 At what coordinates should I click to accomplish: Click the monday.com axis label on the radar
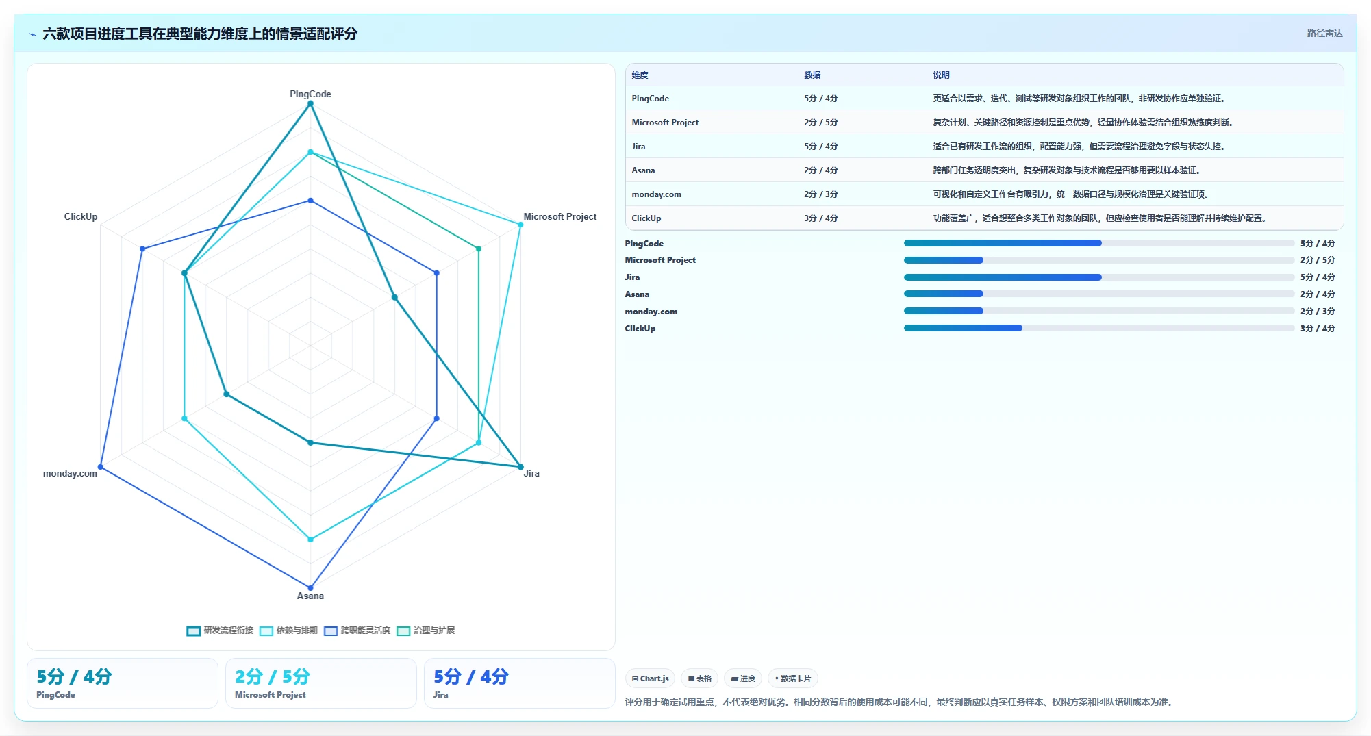coord(70,473)
